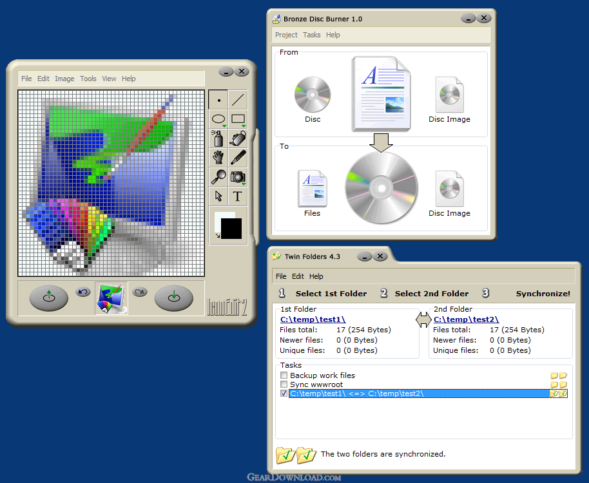The image size is (589, 483).
Task: Click the pixel grid canvas in IconEdit2
Action: (x=111, y=183)
